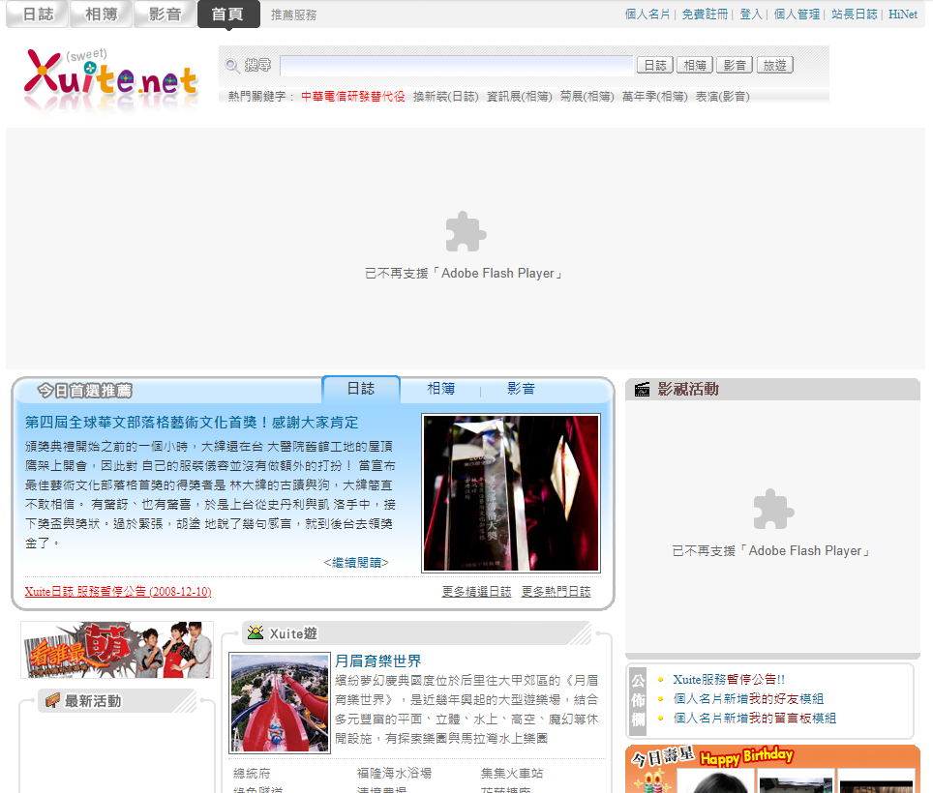933x793 pixels.
Task: Select the 相簿 tab in 今日首選推薦
Action: (441, 389)
